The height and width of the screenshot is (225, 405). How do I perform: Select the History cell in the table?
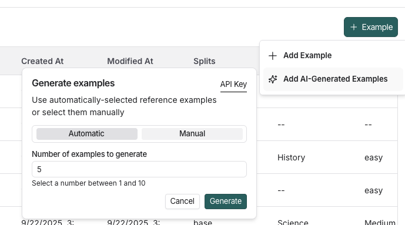point(292,157)
